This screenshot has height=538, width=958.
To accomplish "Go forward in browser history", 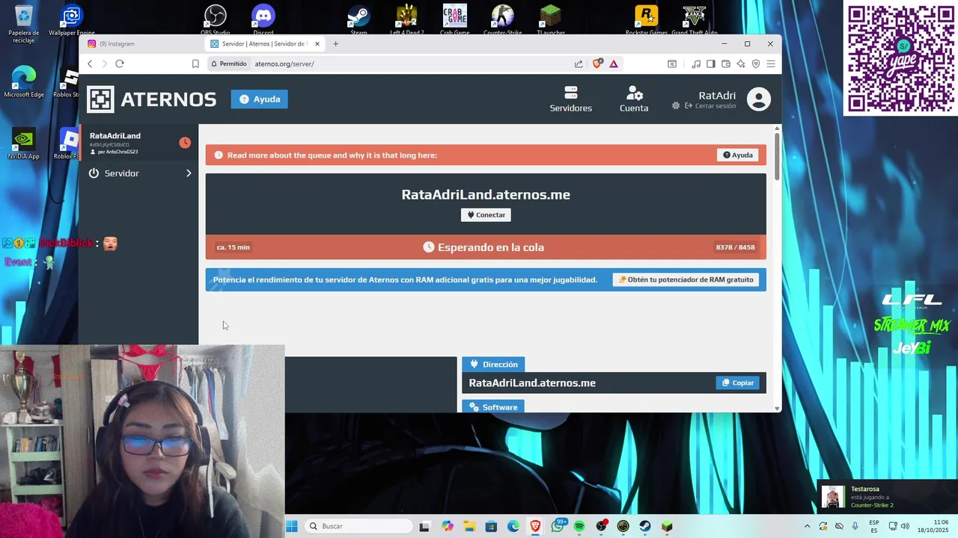I will click(104, 64).
